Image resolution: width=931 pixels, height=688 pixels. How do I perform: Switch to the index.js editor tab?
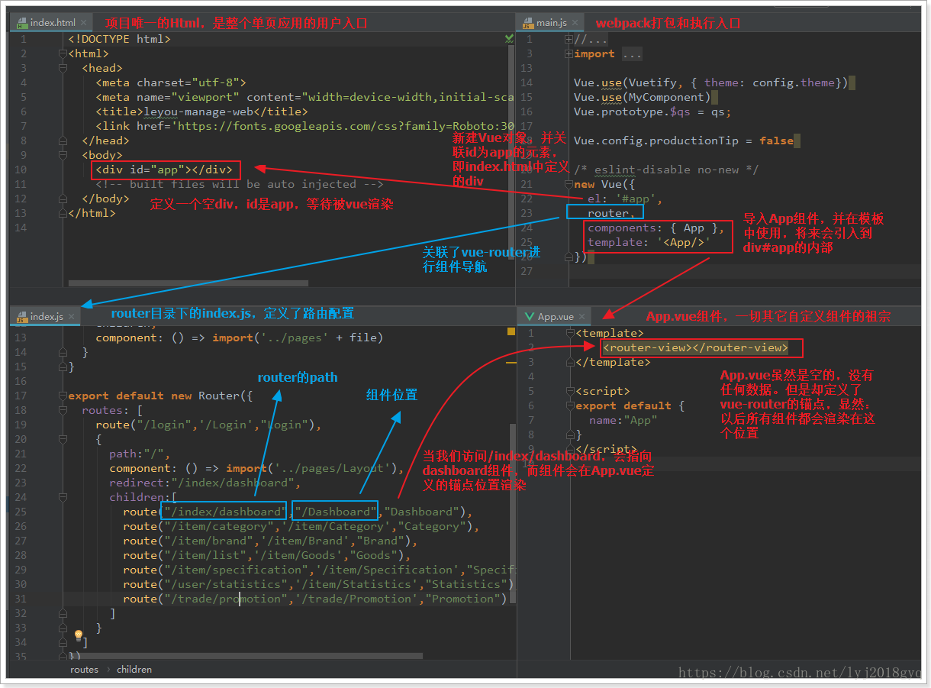pyautogui.click(x=46, y=316)
